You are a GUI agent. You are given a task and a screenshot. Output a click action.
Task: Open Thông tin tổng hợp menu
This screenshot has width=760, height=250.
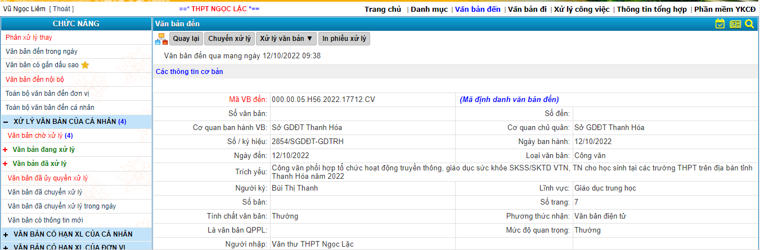(651, 10)
